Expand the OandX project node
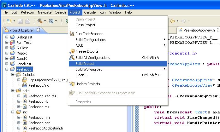The image size is (220, 132). point(7,58)
